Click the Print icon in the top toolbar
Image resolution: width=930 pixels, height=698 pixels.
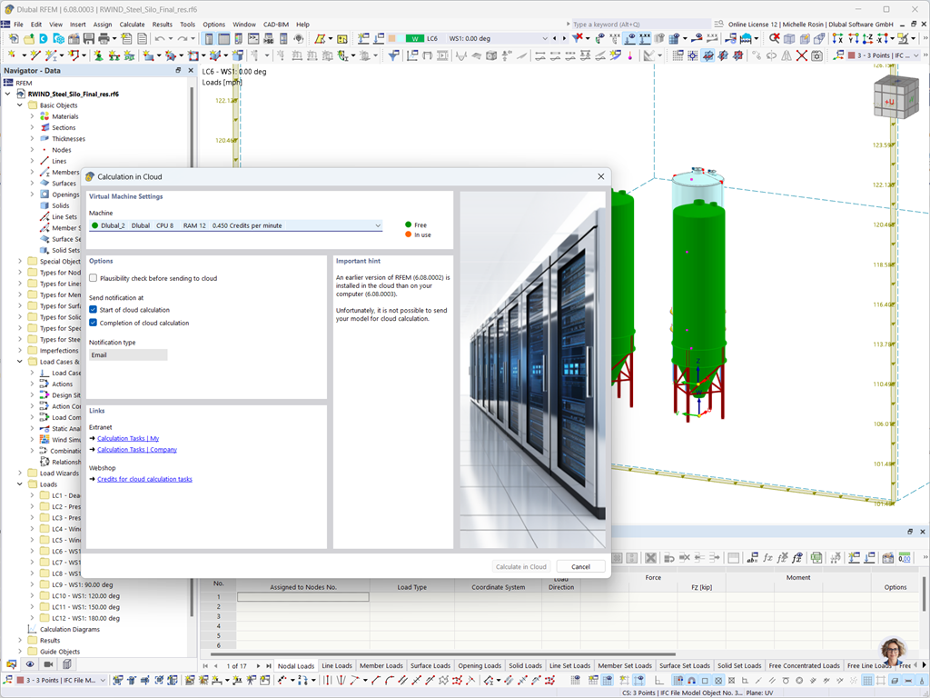[x=104, y=38]
